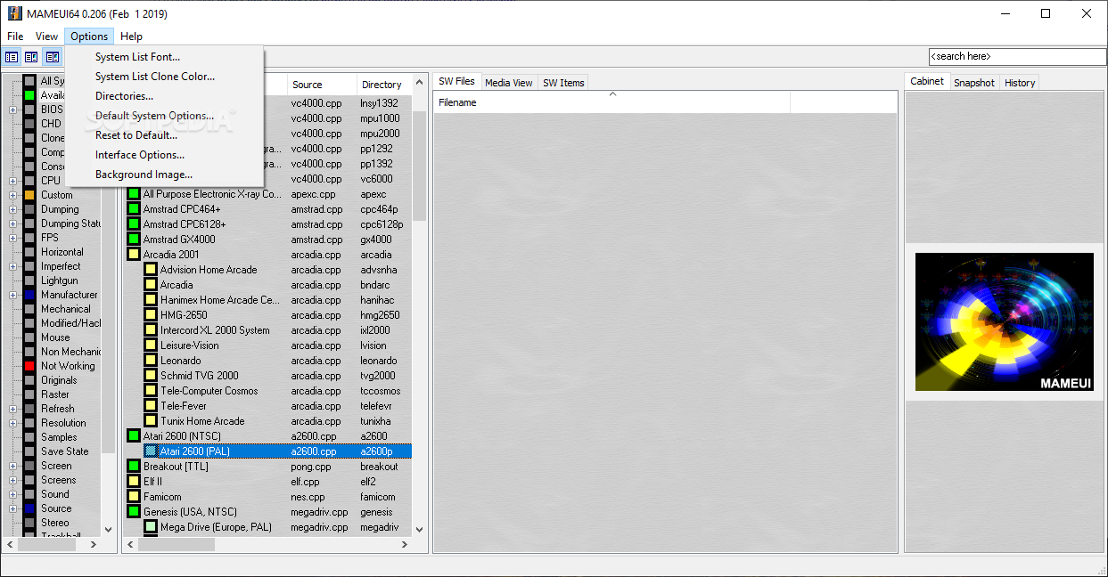
Task: Click the search here input box
Action: [1016, 56]
